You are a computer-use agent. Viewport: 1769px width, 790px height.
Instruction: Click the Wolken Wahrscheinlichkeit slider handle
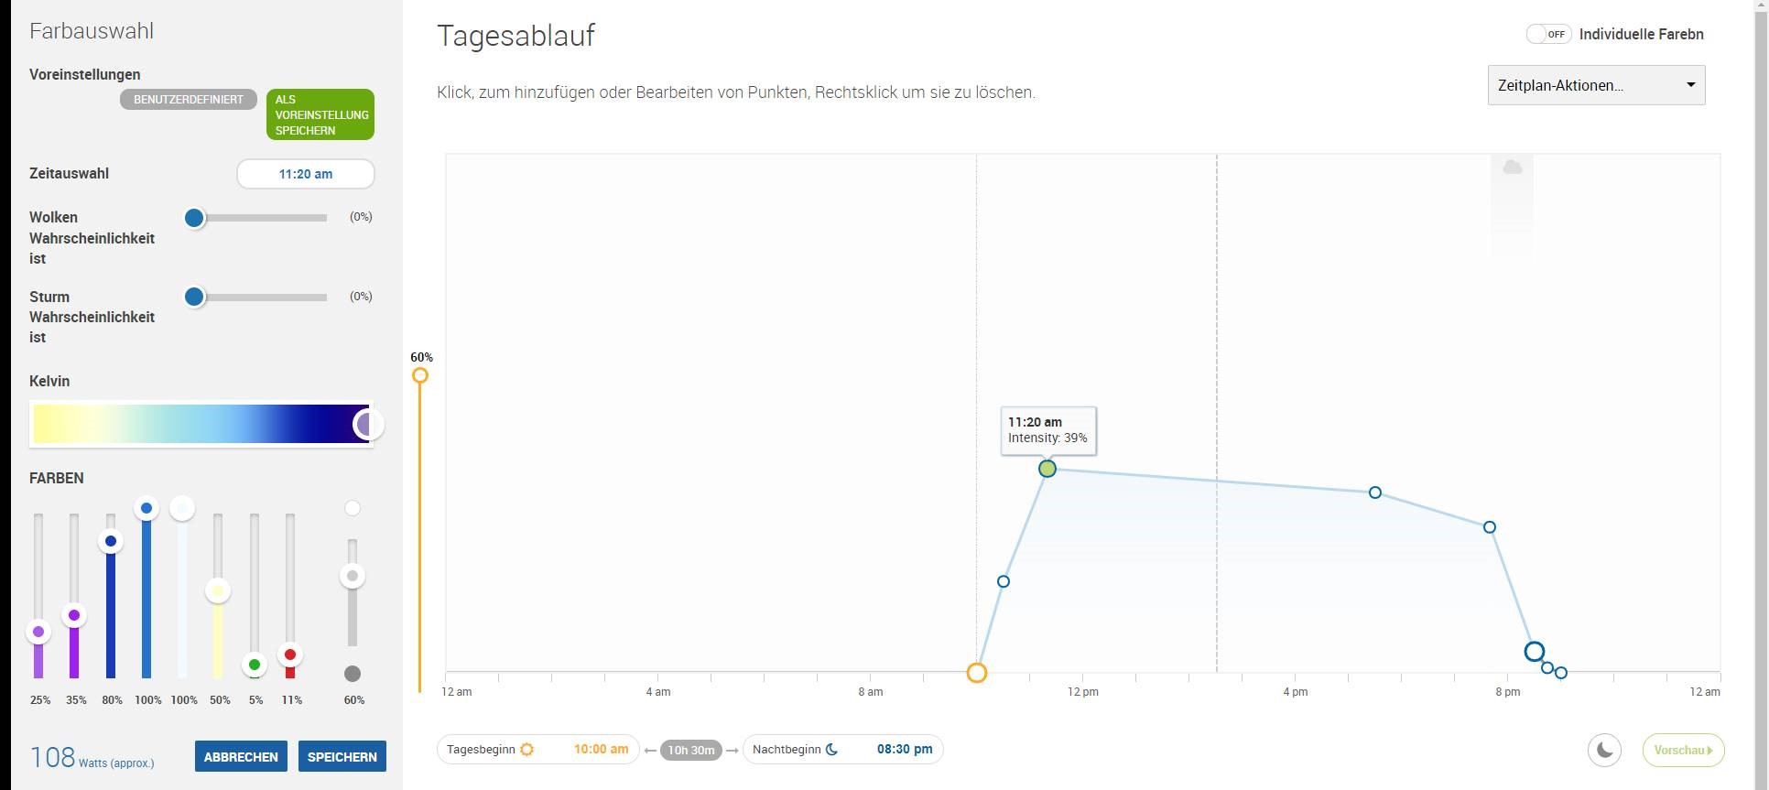[x=194, y=218]
